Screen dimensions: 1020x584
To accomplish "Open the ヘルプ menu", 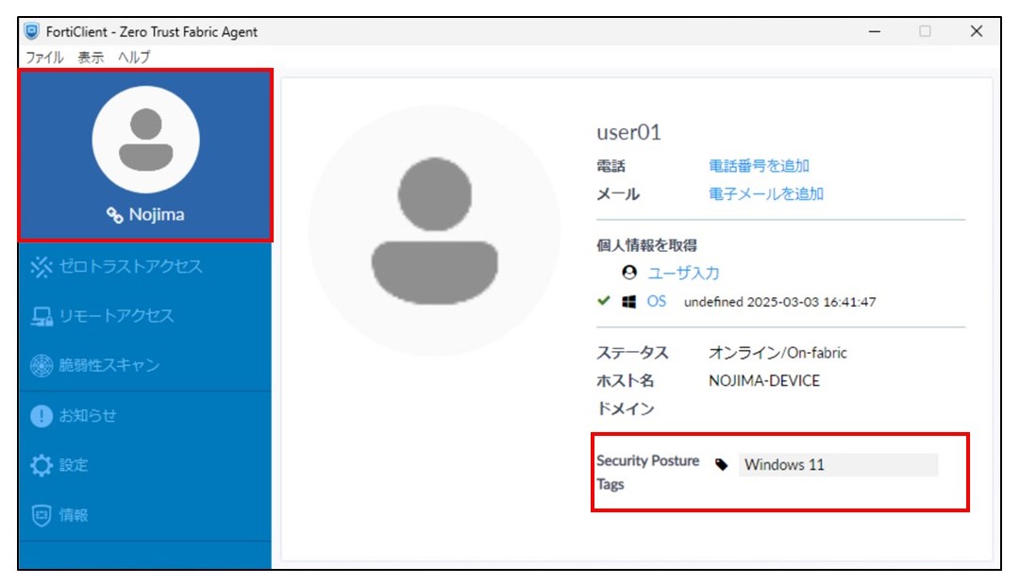I will [134, 58].
